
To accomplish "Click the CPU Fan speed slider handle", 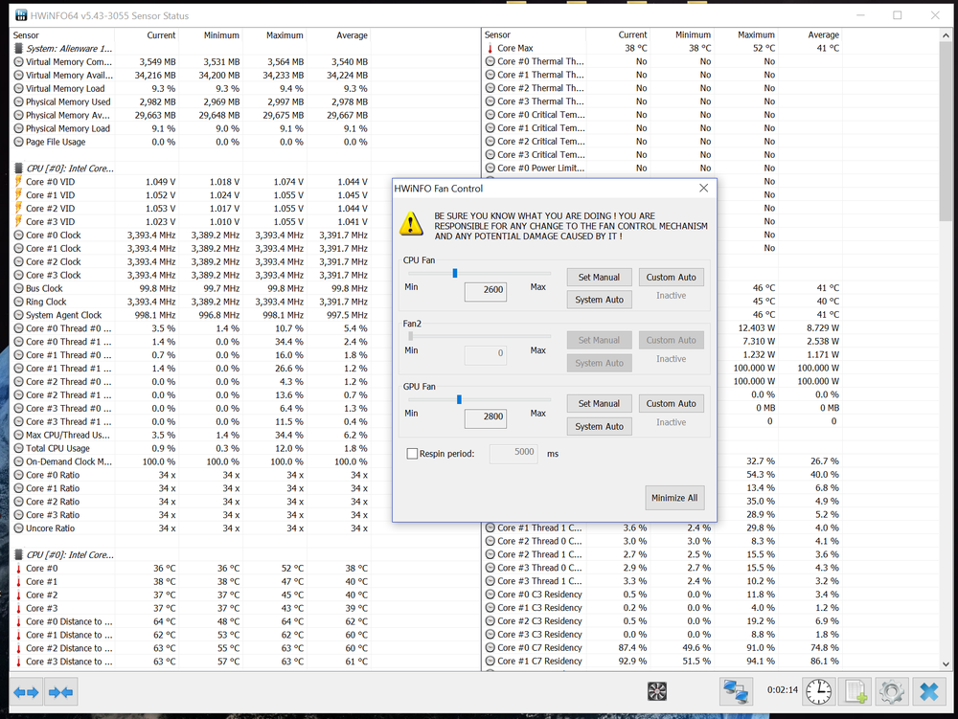I will pos(455,273).
